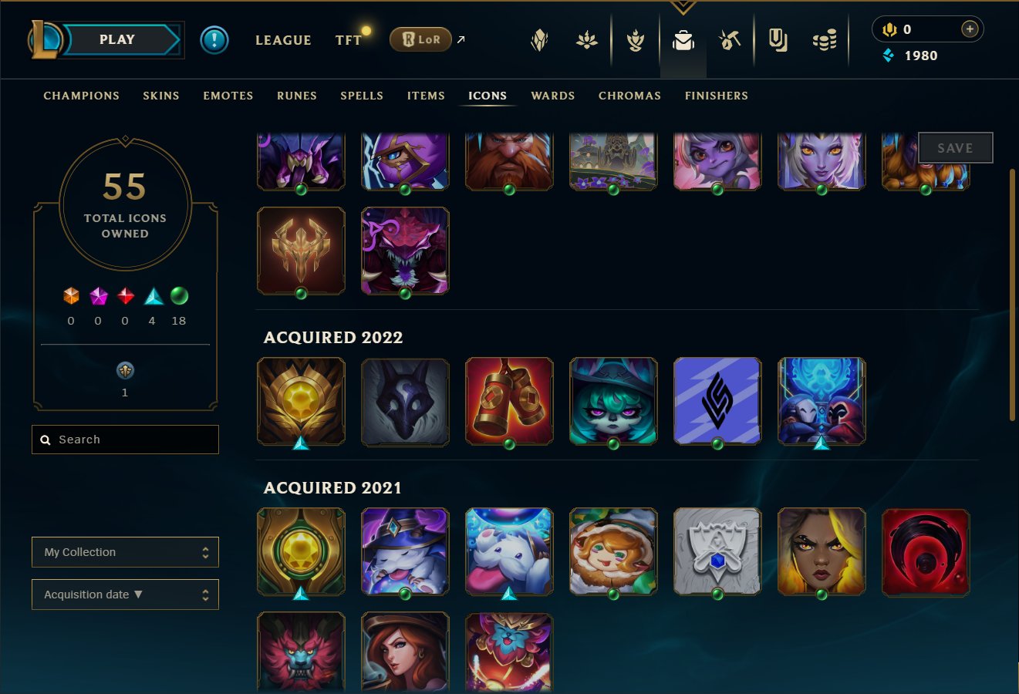
Task: Open the Loot hammer icon
Action: tap(730, 40)
